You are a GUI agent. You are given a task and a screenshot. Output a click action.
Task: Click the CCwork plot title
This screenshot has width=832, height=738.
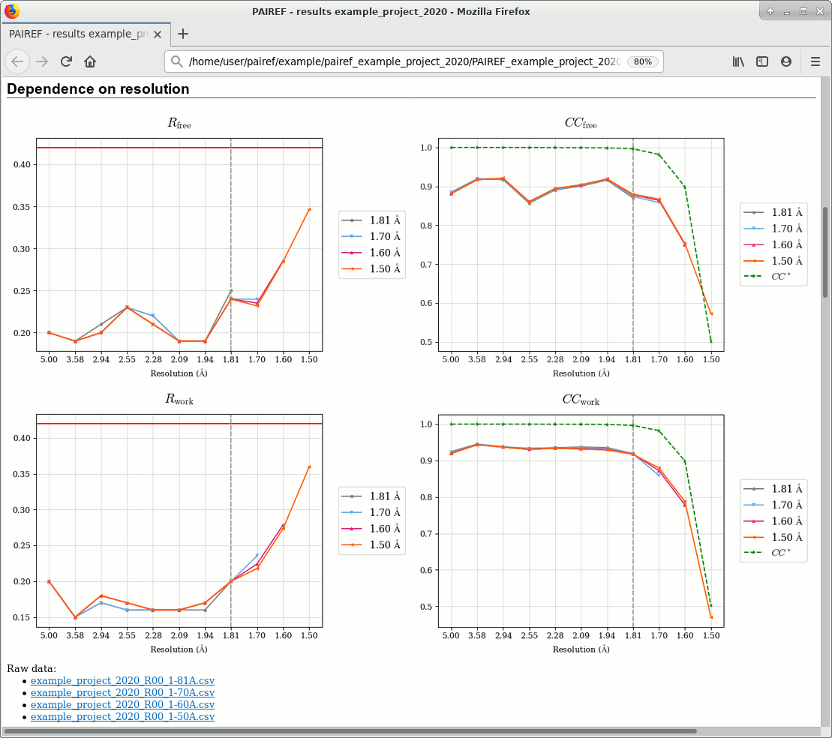coord(581,399)
